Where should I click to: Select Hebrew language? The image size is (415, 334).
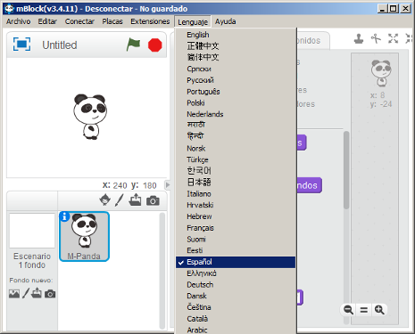pyautogui.click(x=236, y=216)
